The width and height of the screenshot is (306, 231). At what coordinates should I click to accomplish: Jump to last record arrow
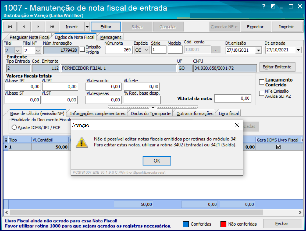coord(52,27)
